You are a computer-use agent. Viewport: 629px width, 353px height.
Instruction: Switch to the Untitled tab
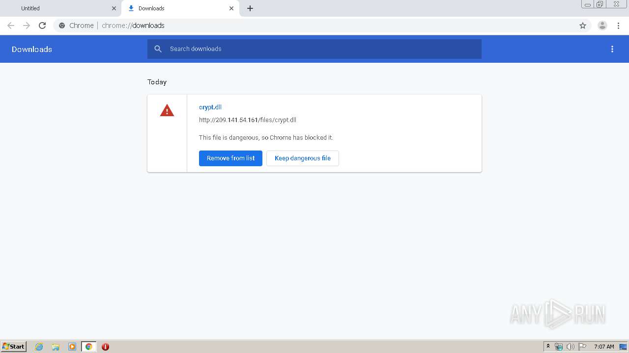(61, 8)
